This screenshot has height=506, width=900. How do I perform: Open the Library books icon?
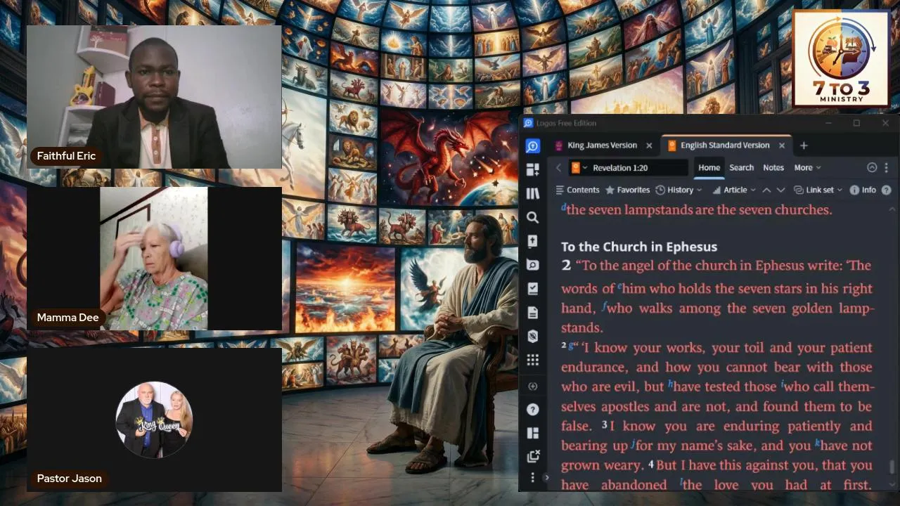(533, 193)
